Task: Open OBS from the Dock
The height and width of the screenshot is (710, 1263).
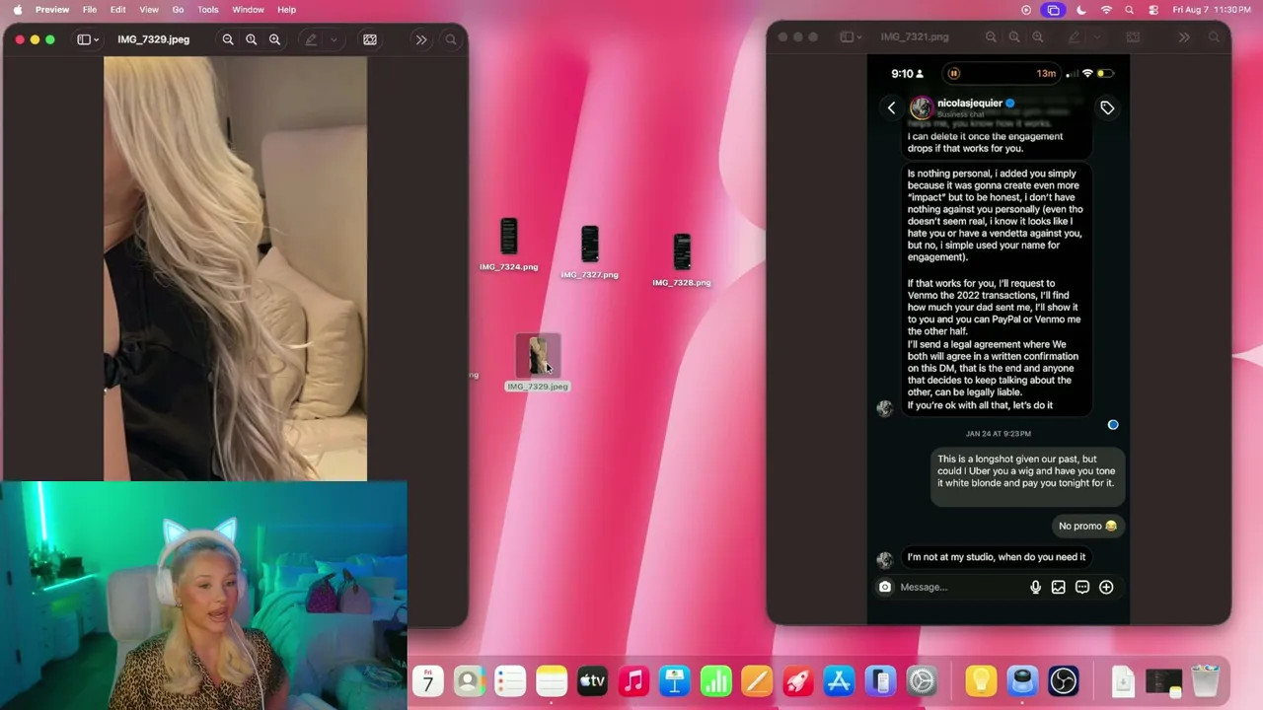Action: tap(1064, 681)
